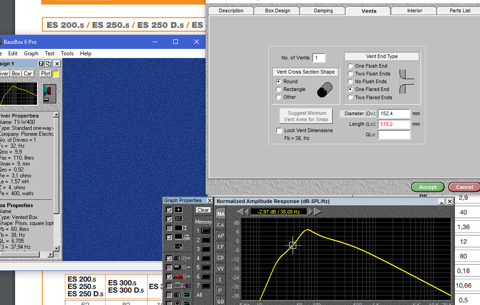This screenshot has width=480, height=305.
Task: Click the Diameter (Dv) input field
Action: click(x=394, y=113)
